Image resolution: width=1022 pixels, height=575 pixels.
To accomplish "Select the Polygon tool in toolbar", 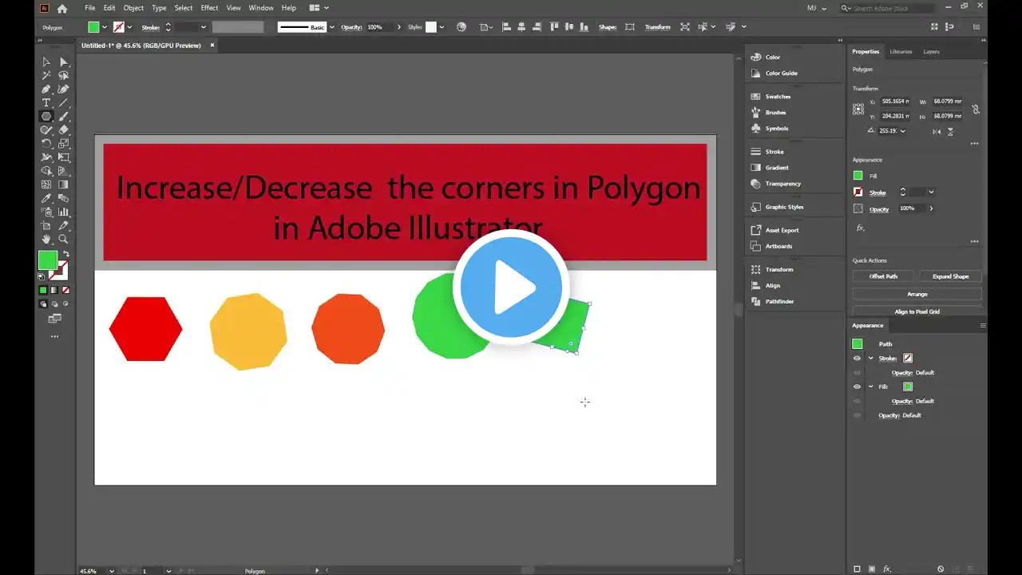I will [x=46, y=116].
